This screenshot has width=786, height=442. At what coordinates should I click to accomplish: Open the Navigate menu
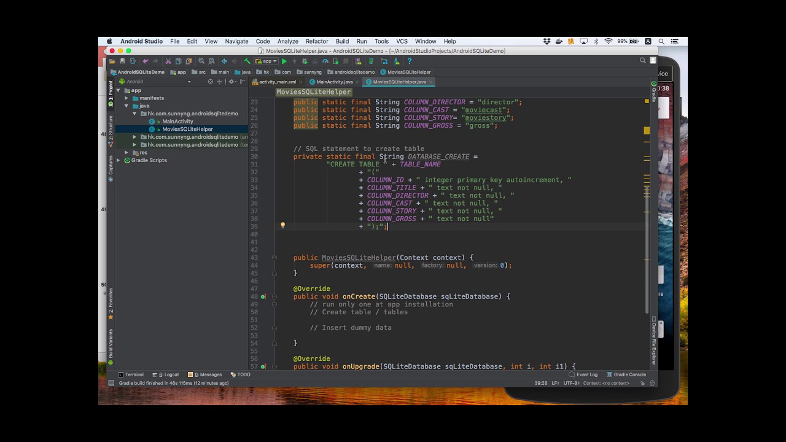pyautogui.click(x=236, y=41)
